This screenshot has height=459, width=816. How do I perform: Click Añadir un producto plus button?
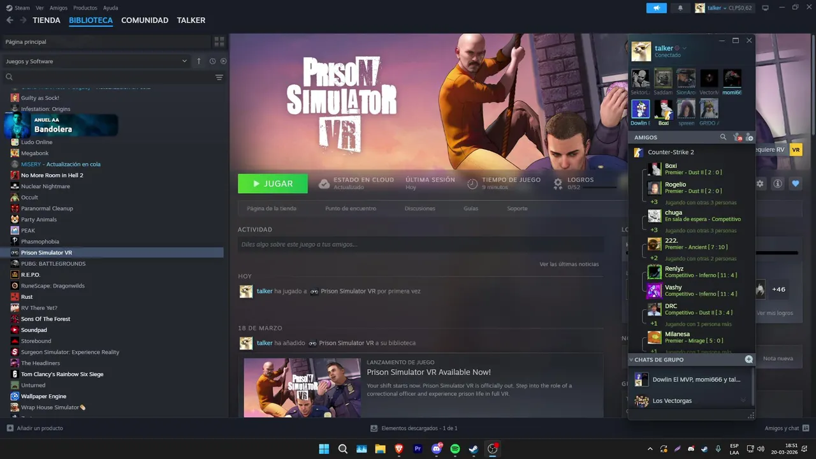click(10, 428)
